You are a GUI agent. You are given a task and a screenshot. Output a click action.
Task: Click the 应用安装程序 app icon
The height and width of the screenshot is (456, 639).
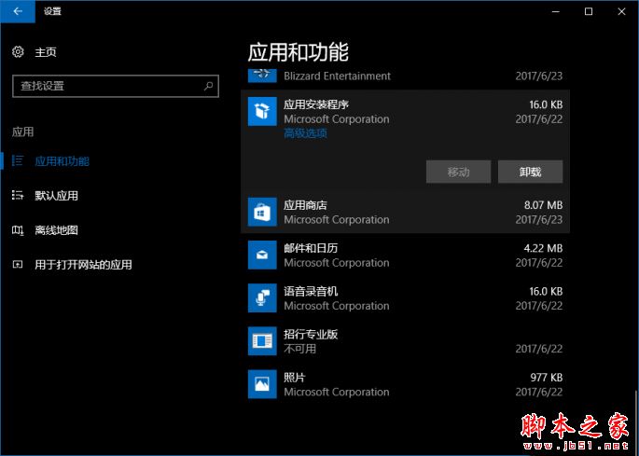tap(262, 112)
